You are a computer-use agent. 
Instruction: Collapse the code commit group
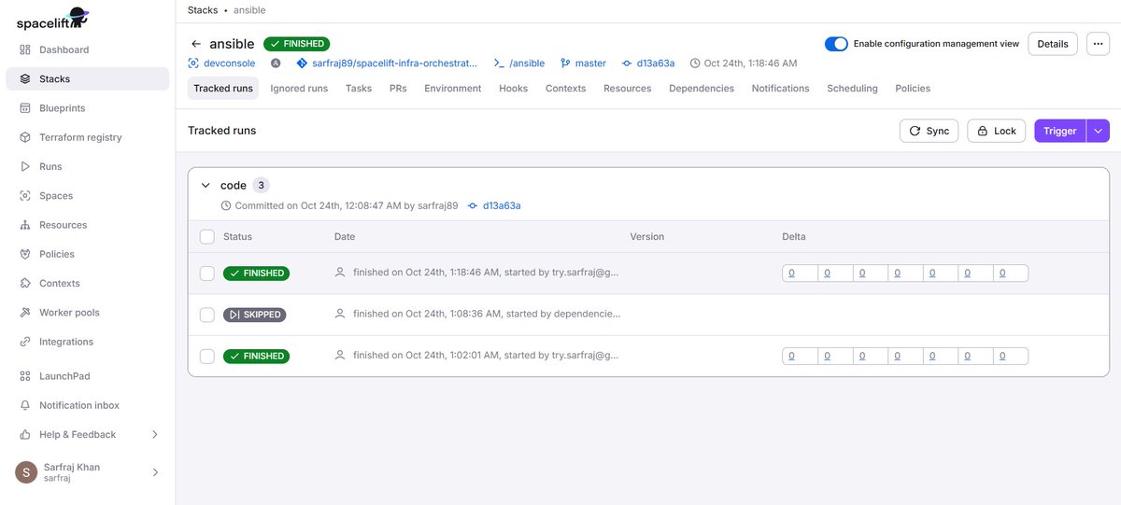click(x=206, y=186)
